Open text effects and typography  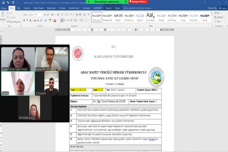pos(46,21)
